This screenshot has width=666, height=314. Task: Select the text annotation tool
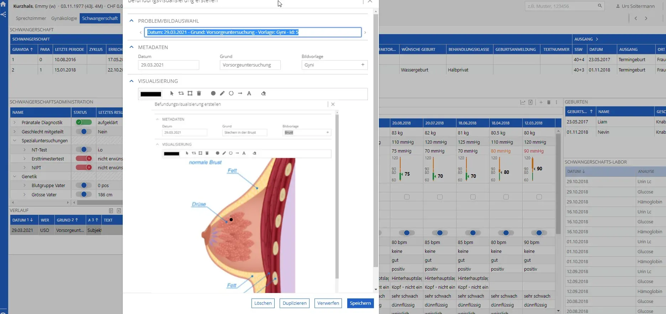click(249, 94)
